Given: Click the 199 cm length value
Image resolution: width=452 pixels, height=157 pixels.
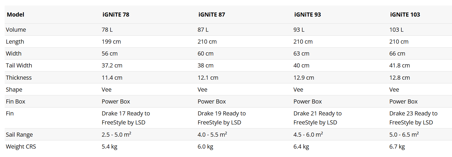Looking at the screenshot, I should [111, 42].
